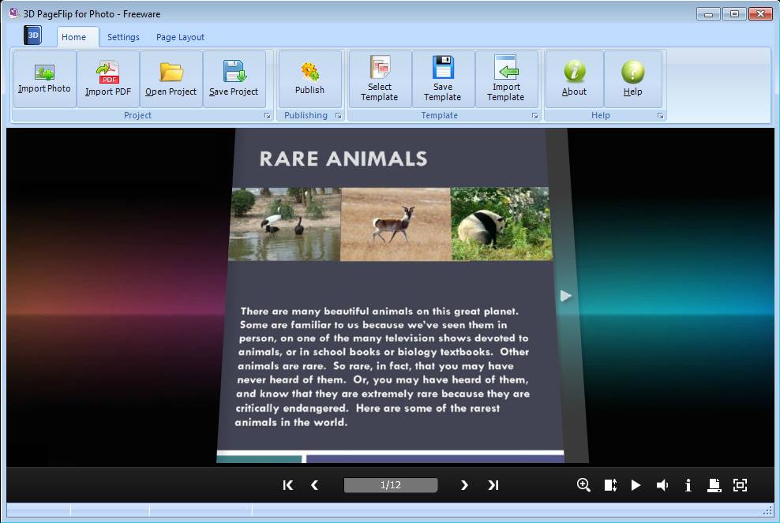Click the Save Template icon
This screenshot has height=523, width=780.
click(443, 69)
